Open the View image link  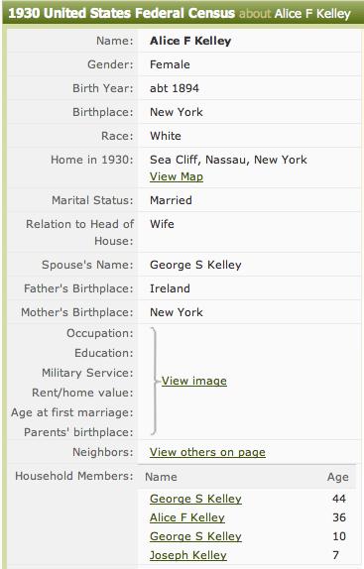coord(194,381)
